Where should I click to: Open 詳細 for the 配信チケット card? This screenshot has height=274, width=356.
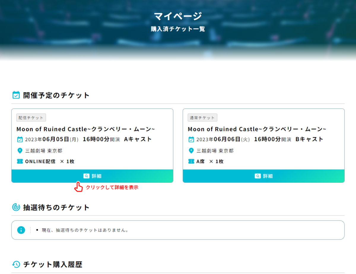[92, 176]
